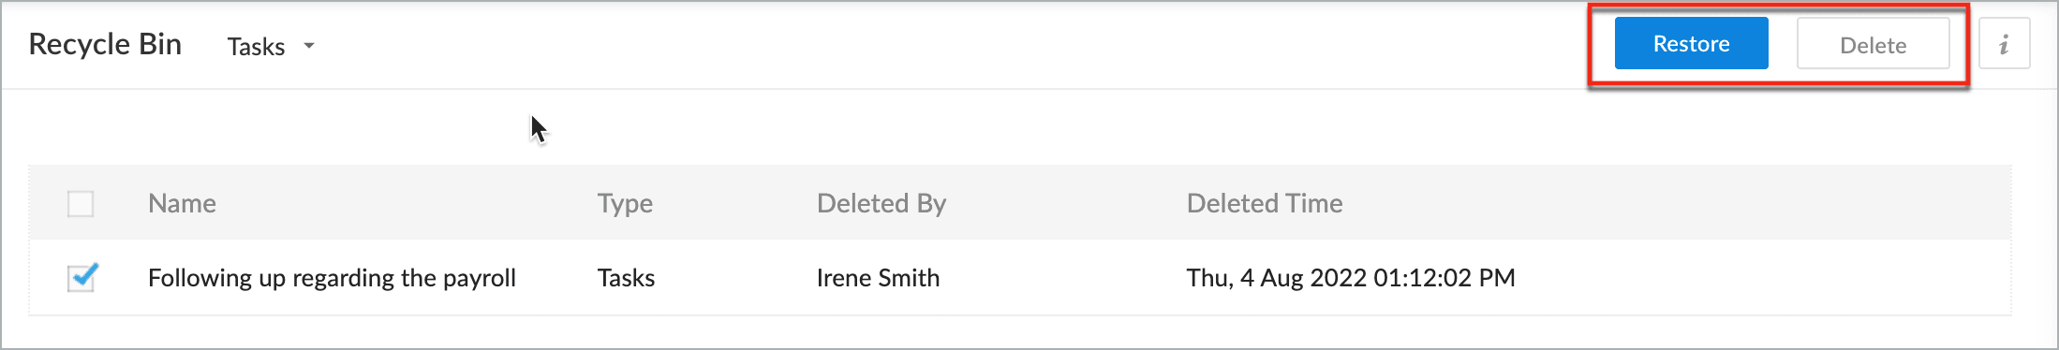
Task: Restore the selected deleted task
Action: (x=1691, y=44)
